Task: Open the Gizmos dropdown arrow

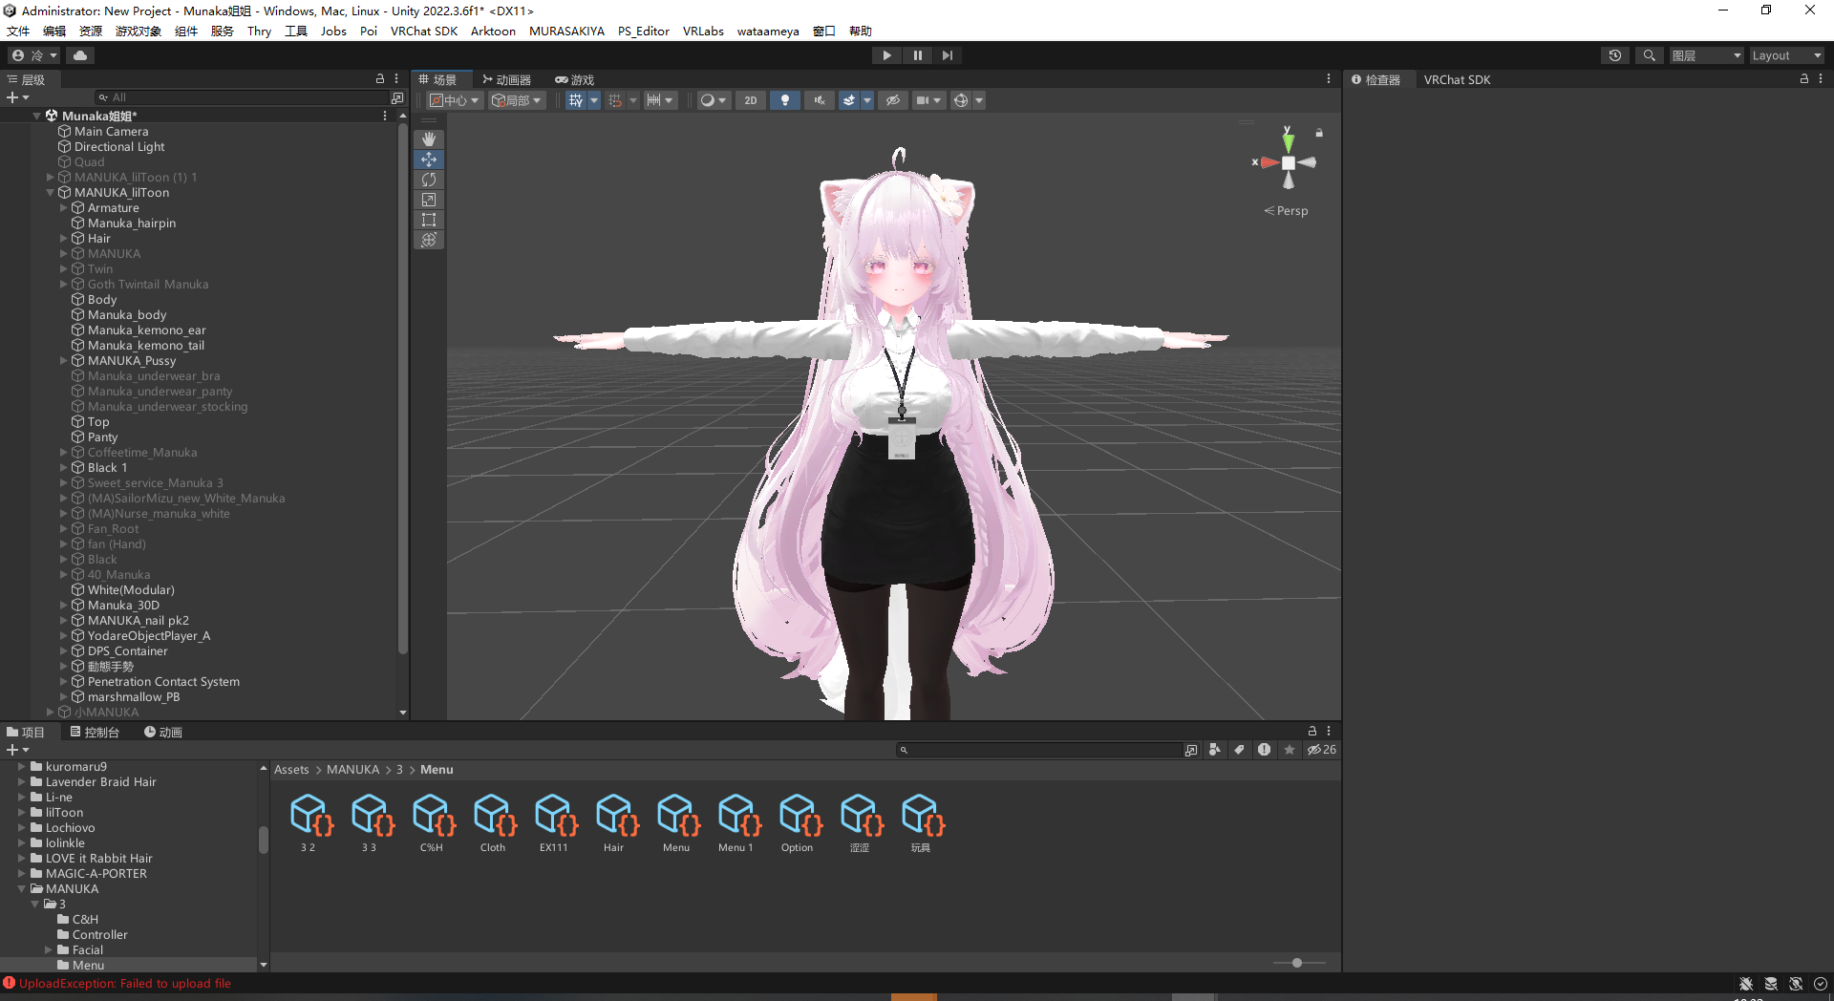Action: click(979, 100)
